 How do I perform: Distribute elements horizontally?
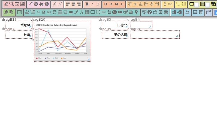tap(170, 4)
